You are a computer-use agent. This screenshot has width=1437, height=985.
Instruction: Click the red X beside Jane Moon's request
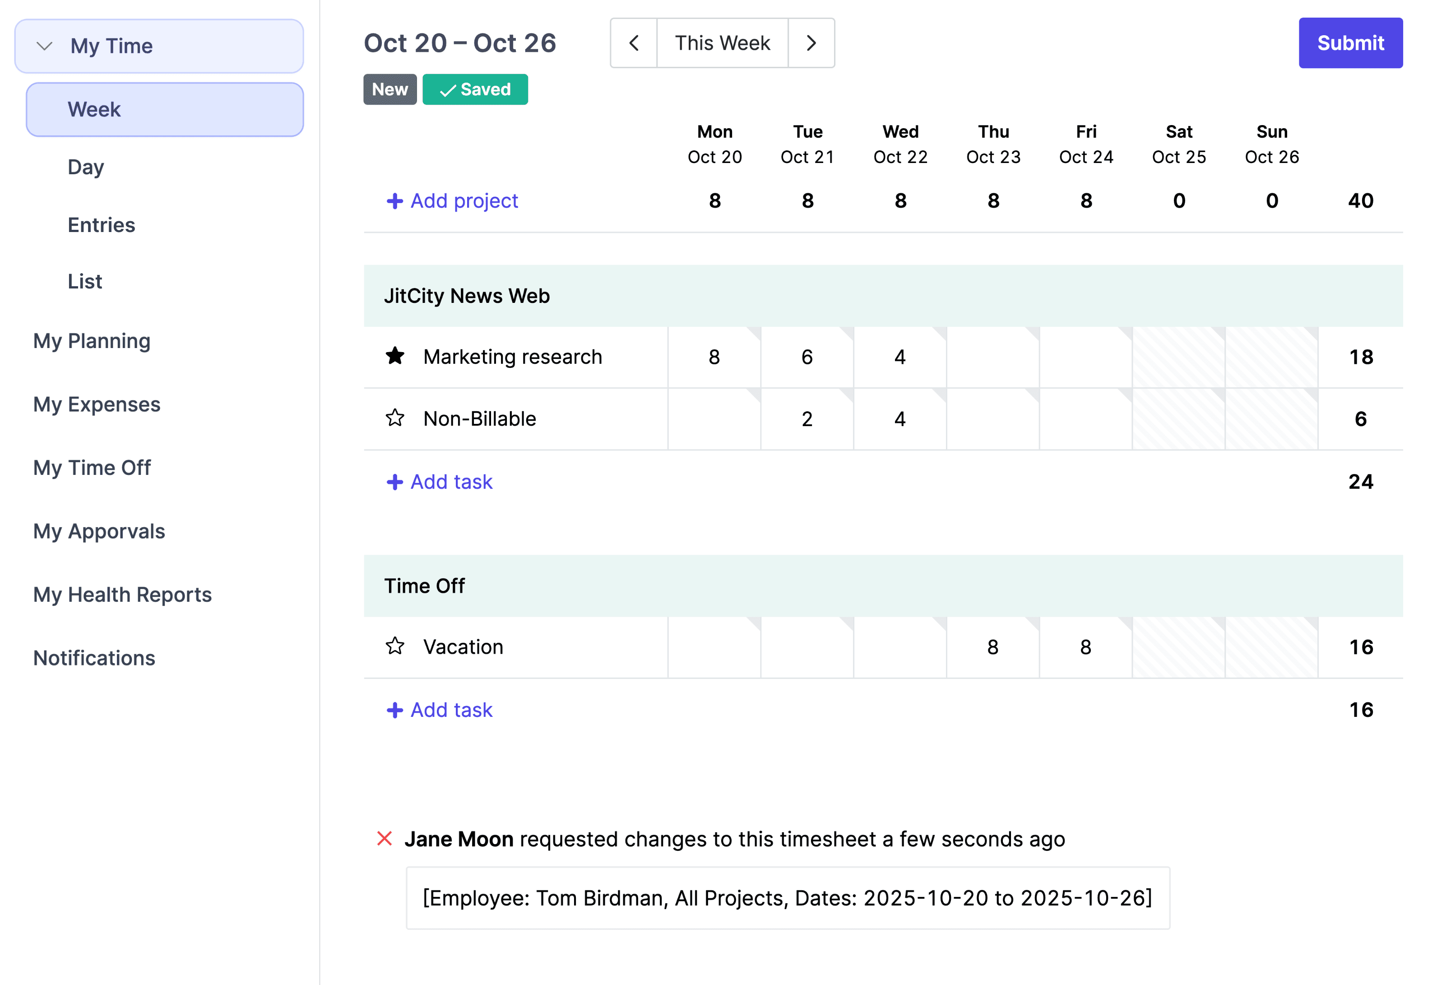pos(385,838)
